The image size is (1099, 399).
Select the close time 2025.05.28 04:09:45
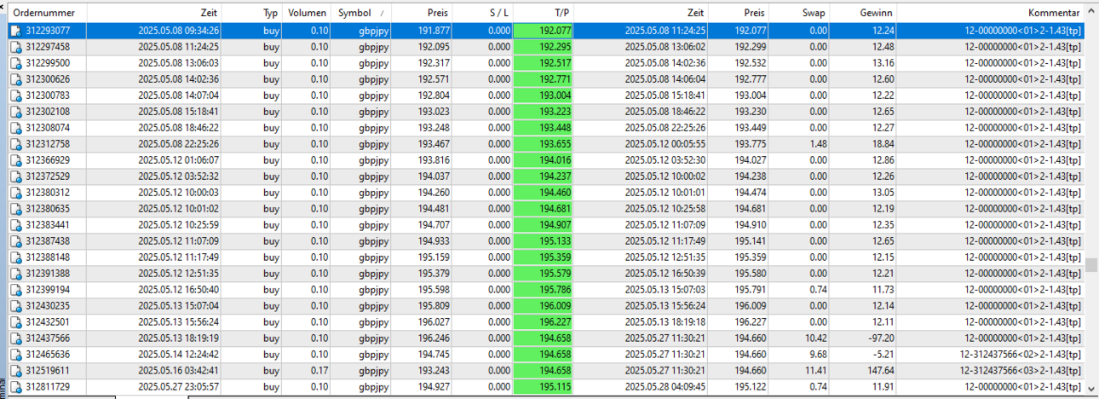pyautogui.click(x=665, y=386)
